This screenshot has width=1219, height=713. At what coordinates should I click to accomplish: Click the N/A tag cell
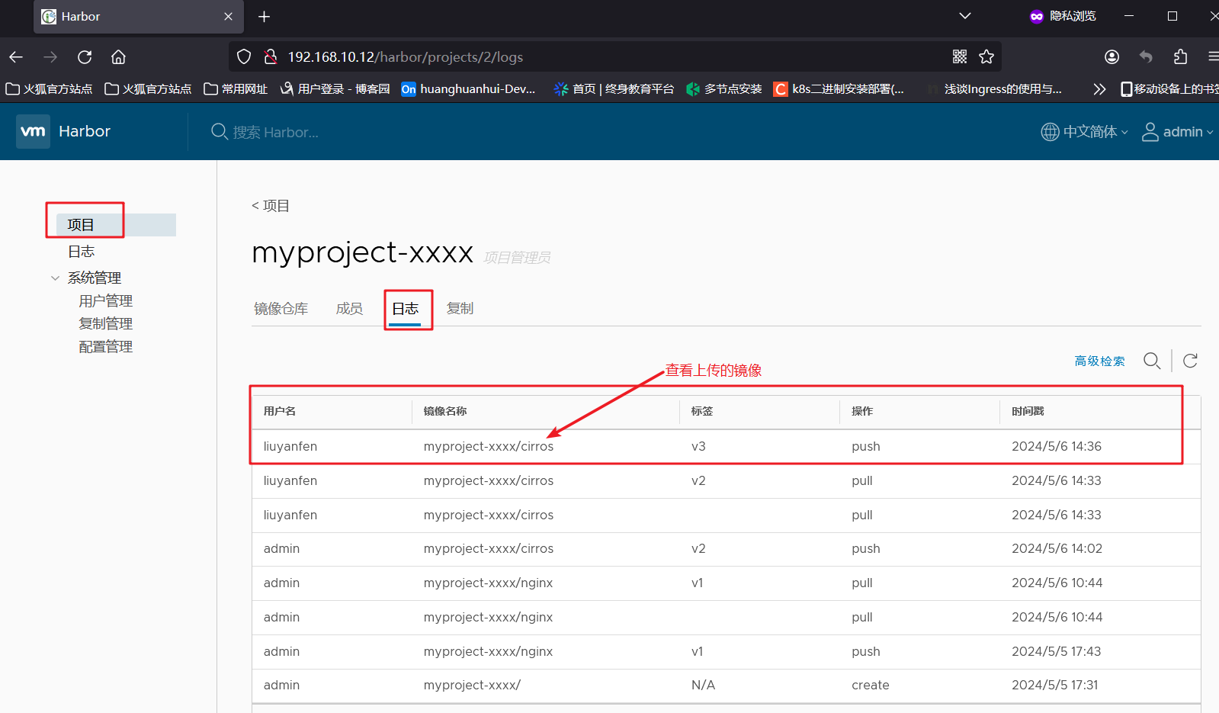pos(703,686)
